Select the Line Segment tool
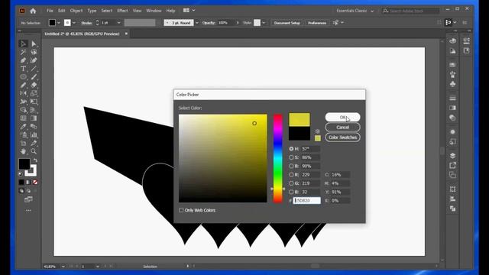 (34, 69)
